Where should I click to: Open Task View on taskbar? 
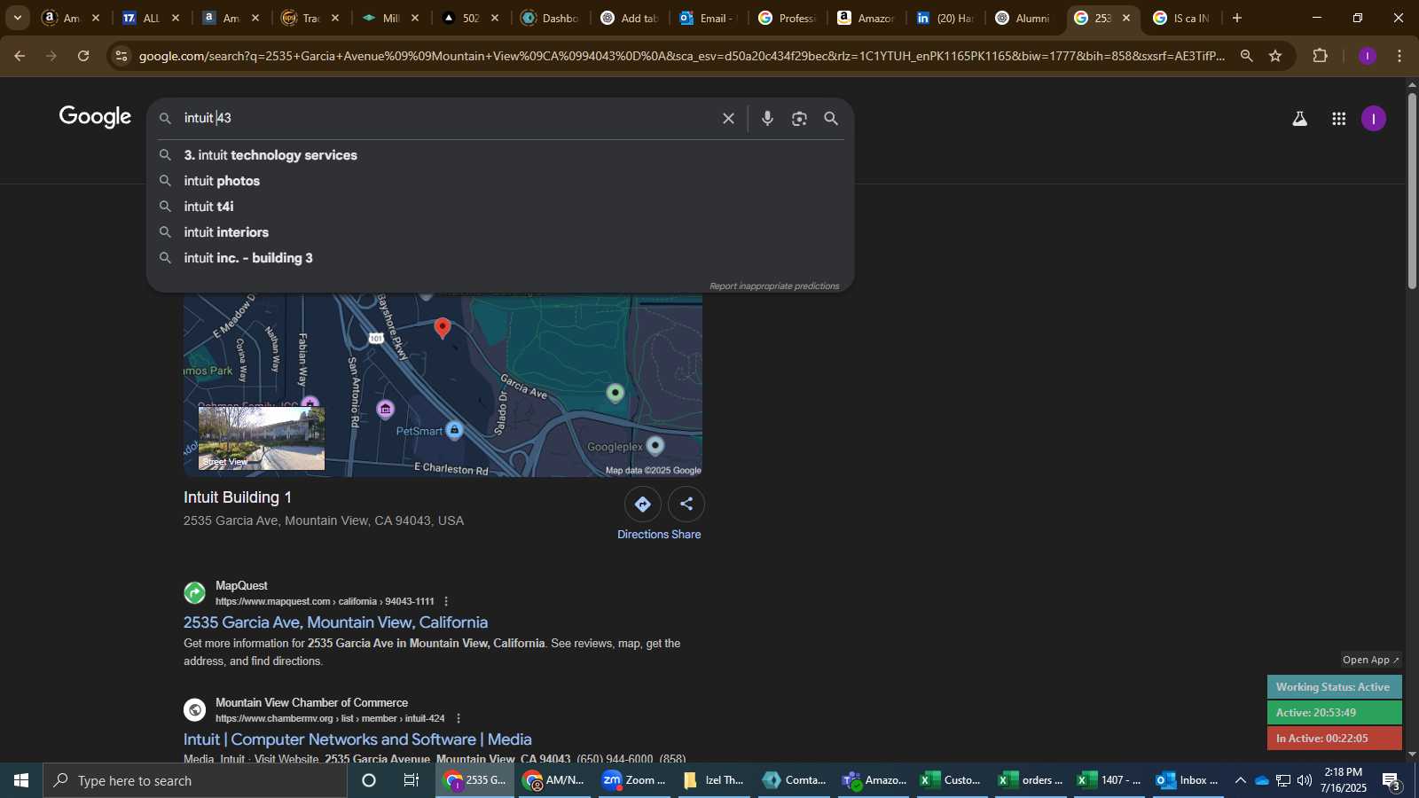point(412,780)
